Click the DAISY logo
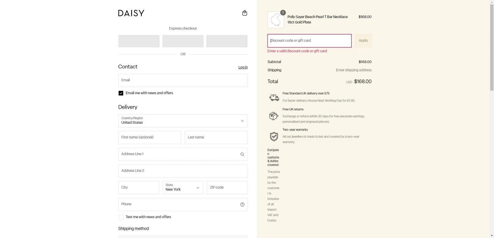The height and width of the screenshot is (238, 494). 131,13
